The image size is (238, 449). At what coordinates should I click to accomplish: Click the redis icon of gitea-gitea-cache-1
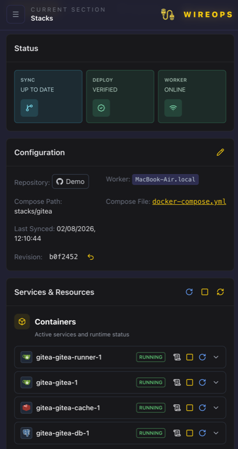click(26, 407)
